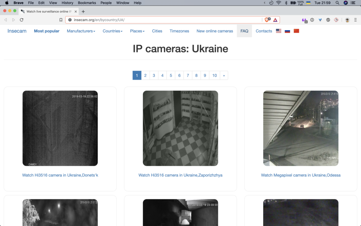Open the File menu
Viewport: 361px width, 226px height.
click(x=31, y=3)
